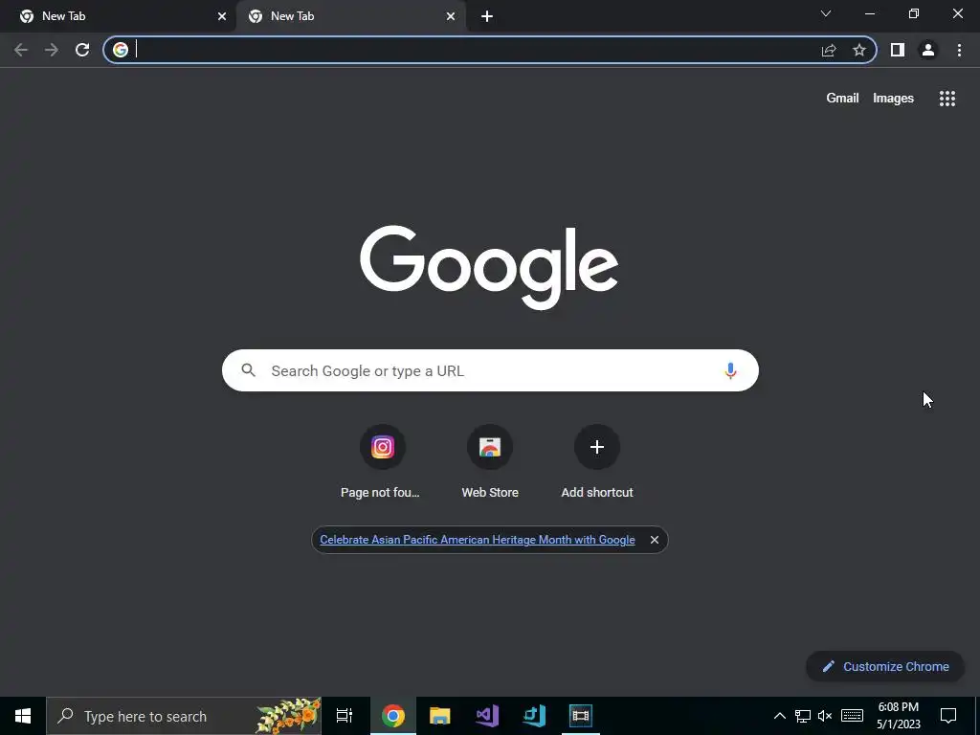Share this page icon in address bar
The image size is (980, 735).
tap(829, 50)
